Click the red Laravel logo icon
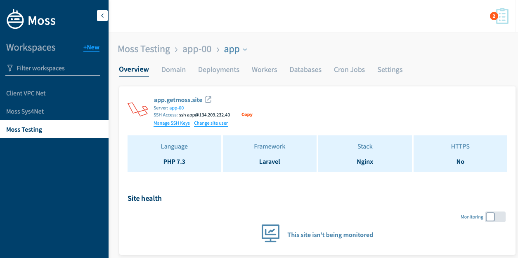 (137, 109)
